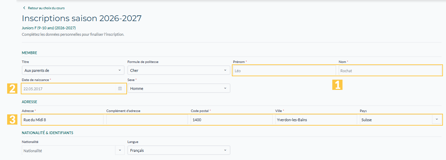Click the 'NATIONALITÉ & IDENTIFIANTS' section title
The image size is (446, 160).
click(x=48, y=133)
